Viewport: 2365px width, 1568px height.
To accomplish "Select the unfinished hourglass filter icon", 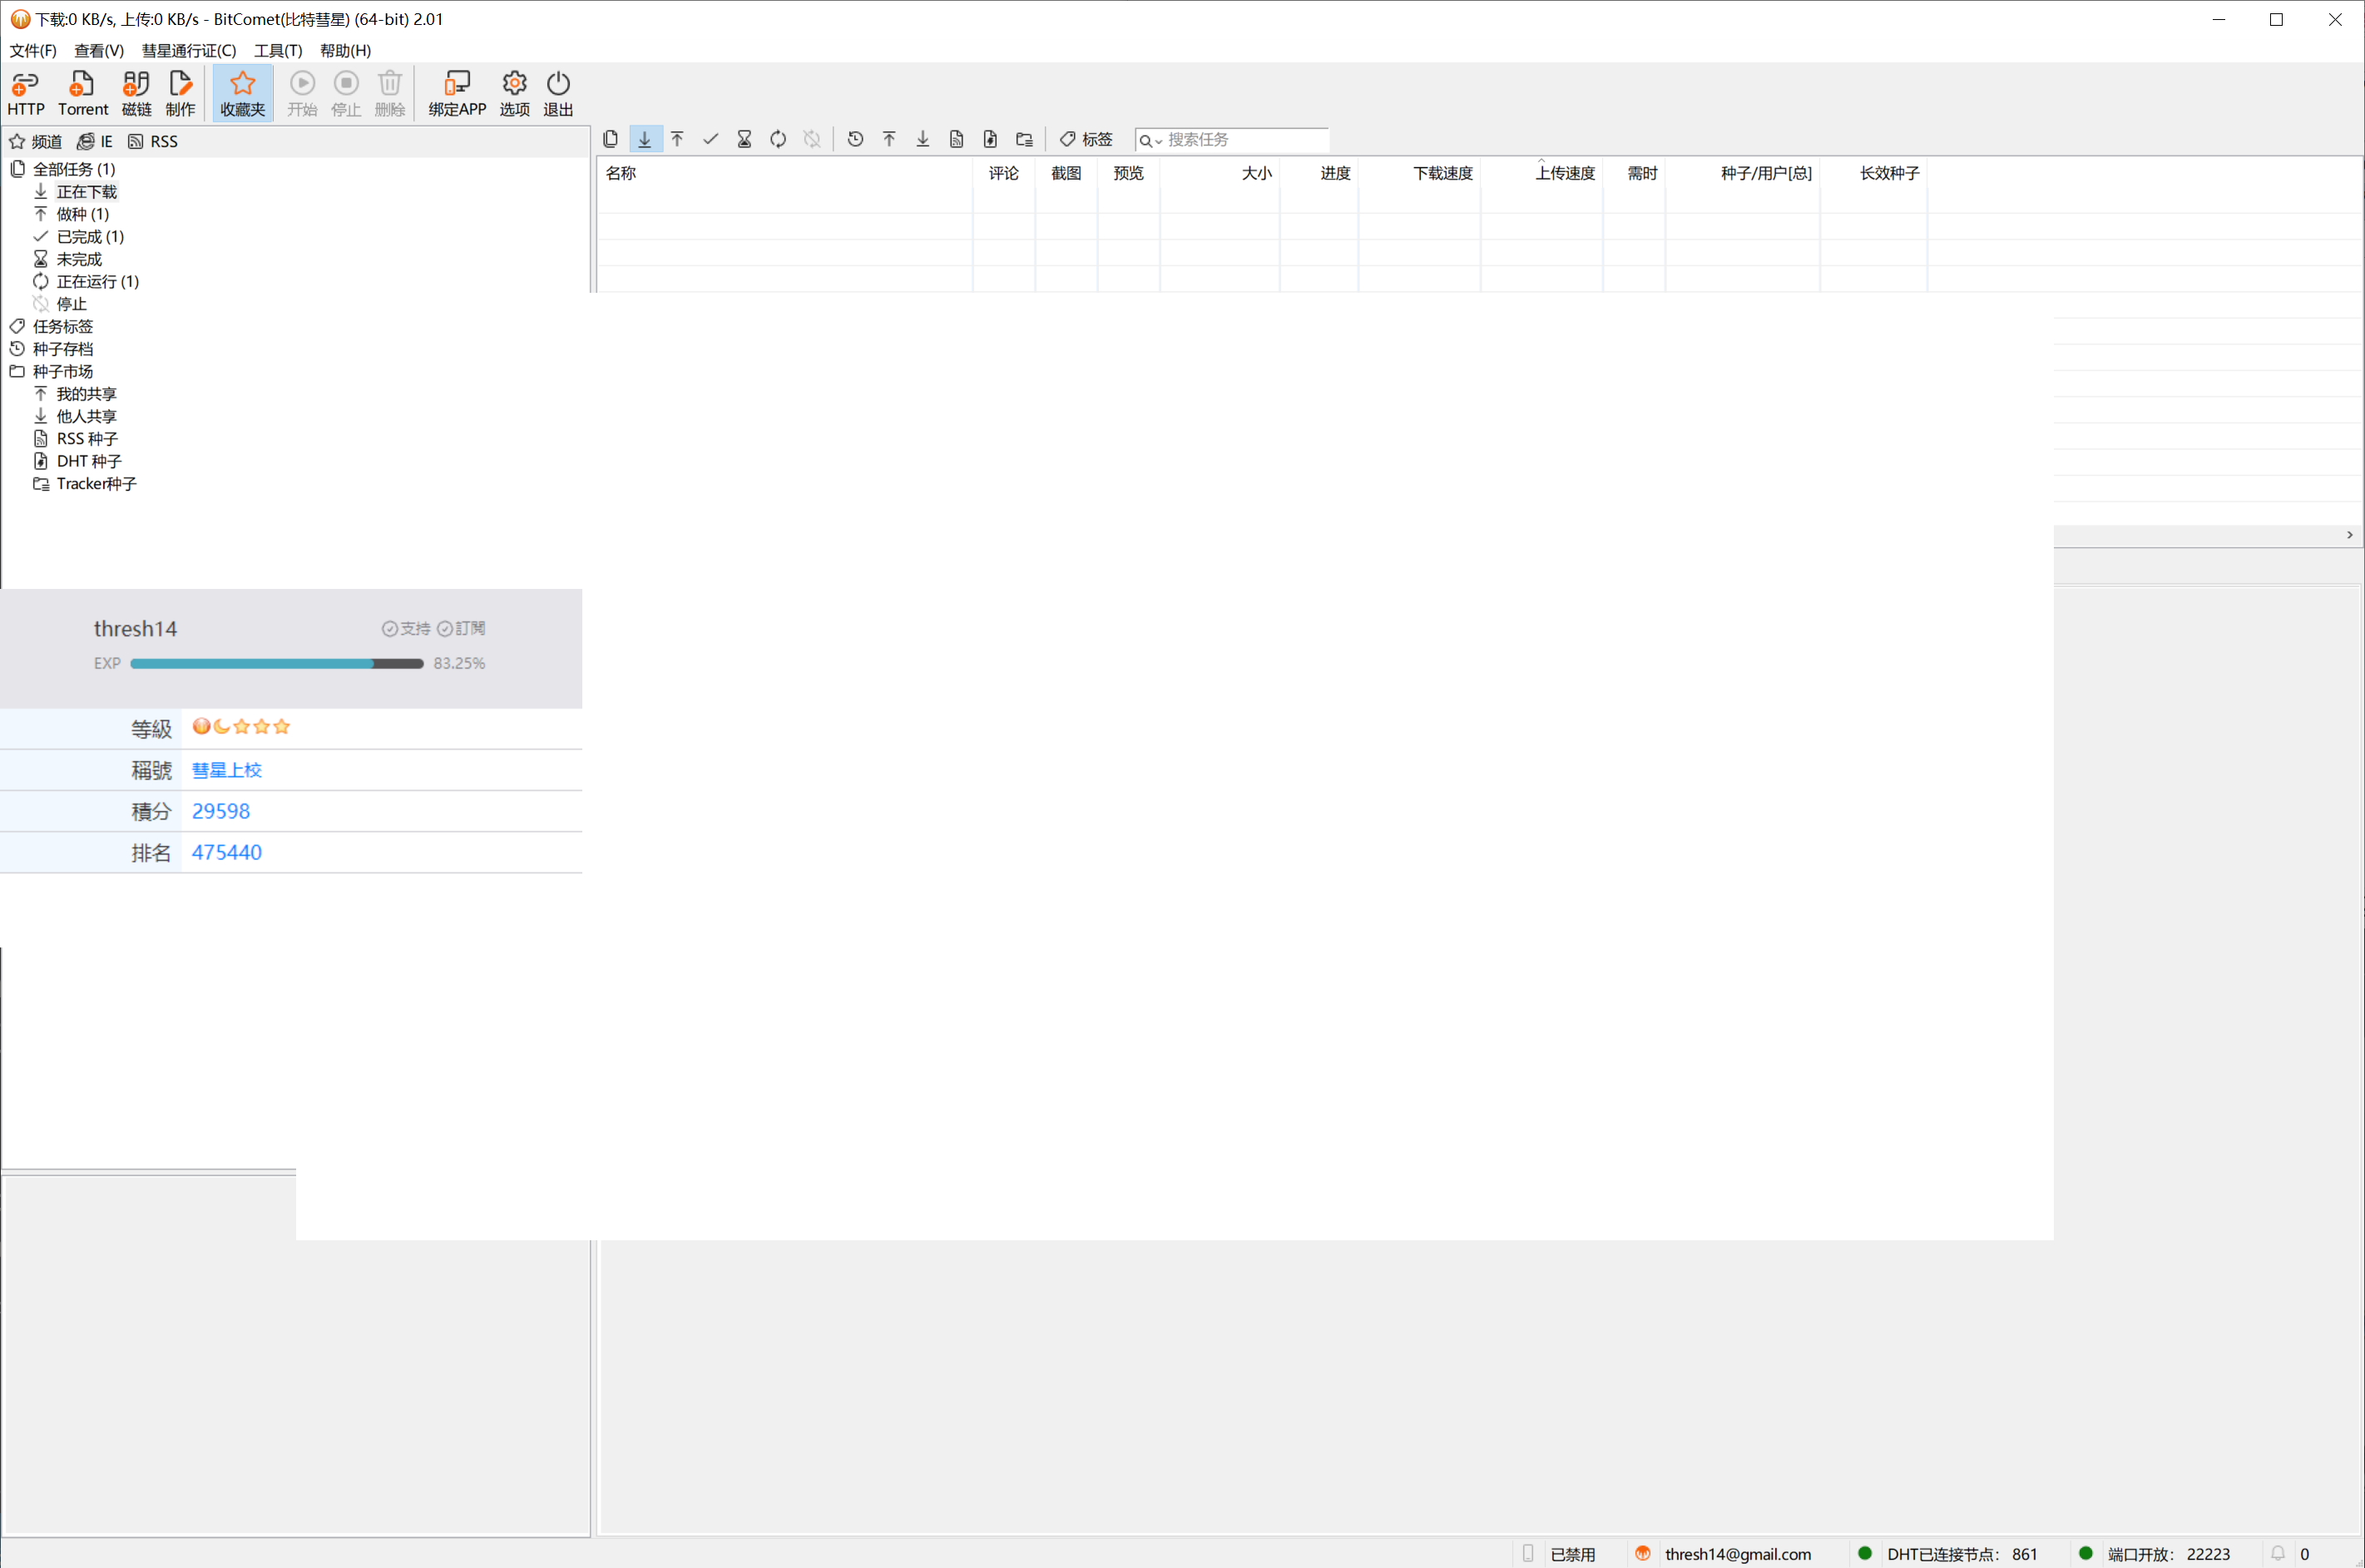I will point(744,139).
